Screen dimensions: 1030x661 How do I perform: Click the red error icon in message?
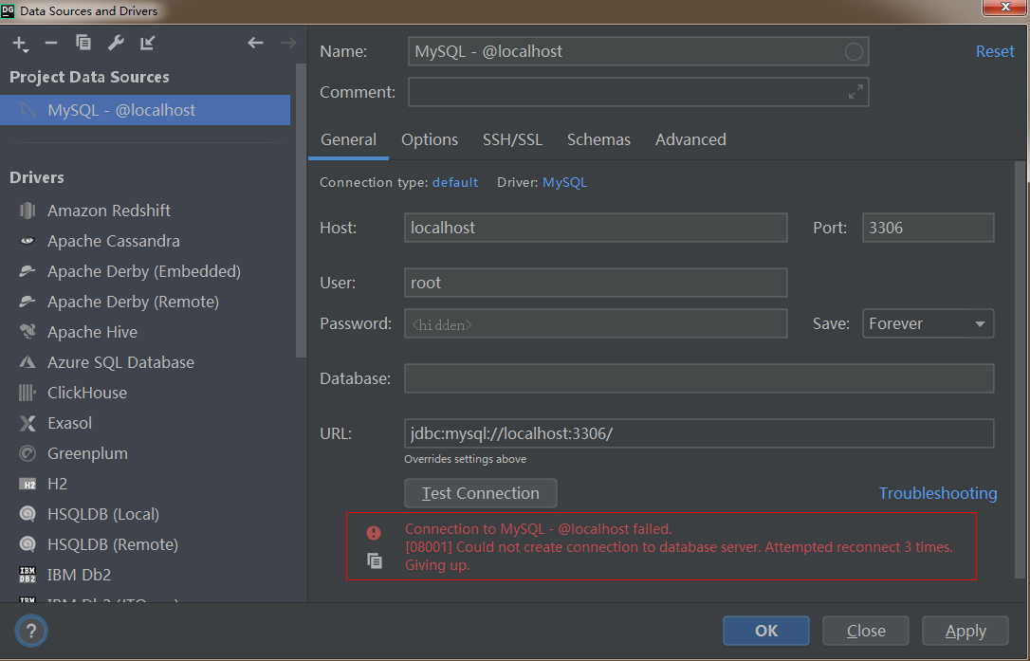point(374,532)
